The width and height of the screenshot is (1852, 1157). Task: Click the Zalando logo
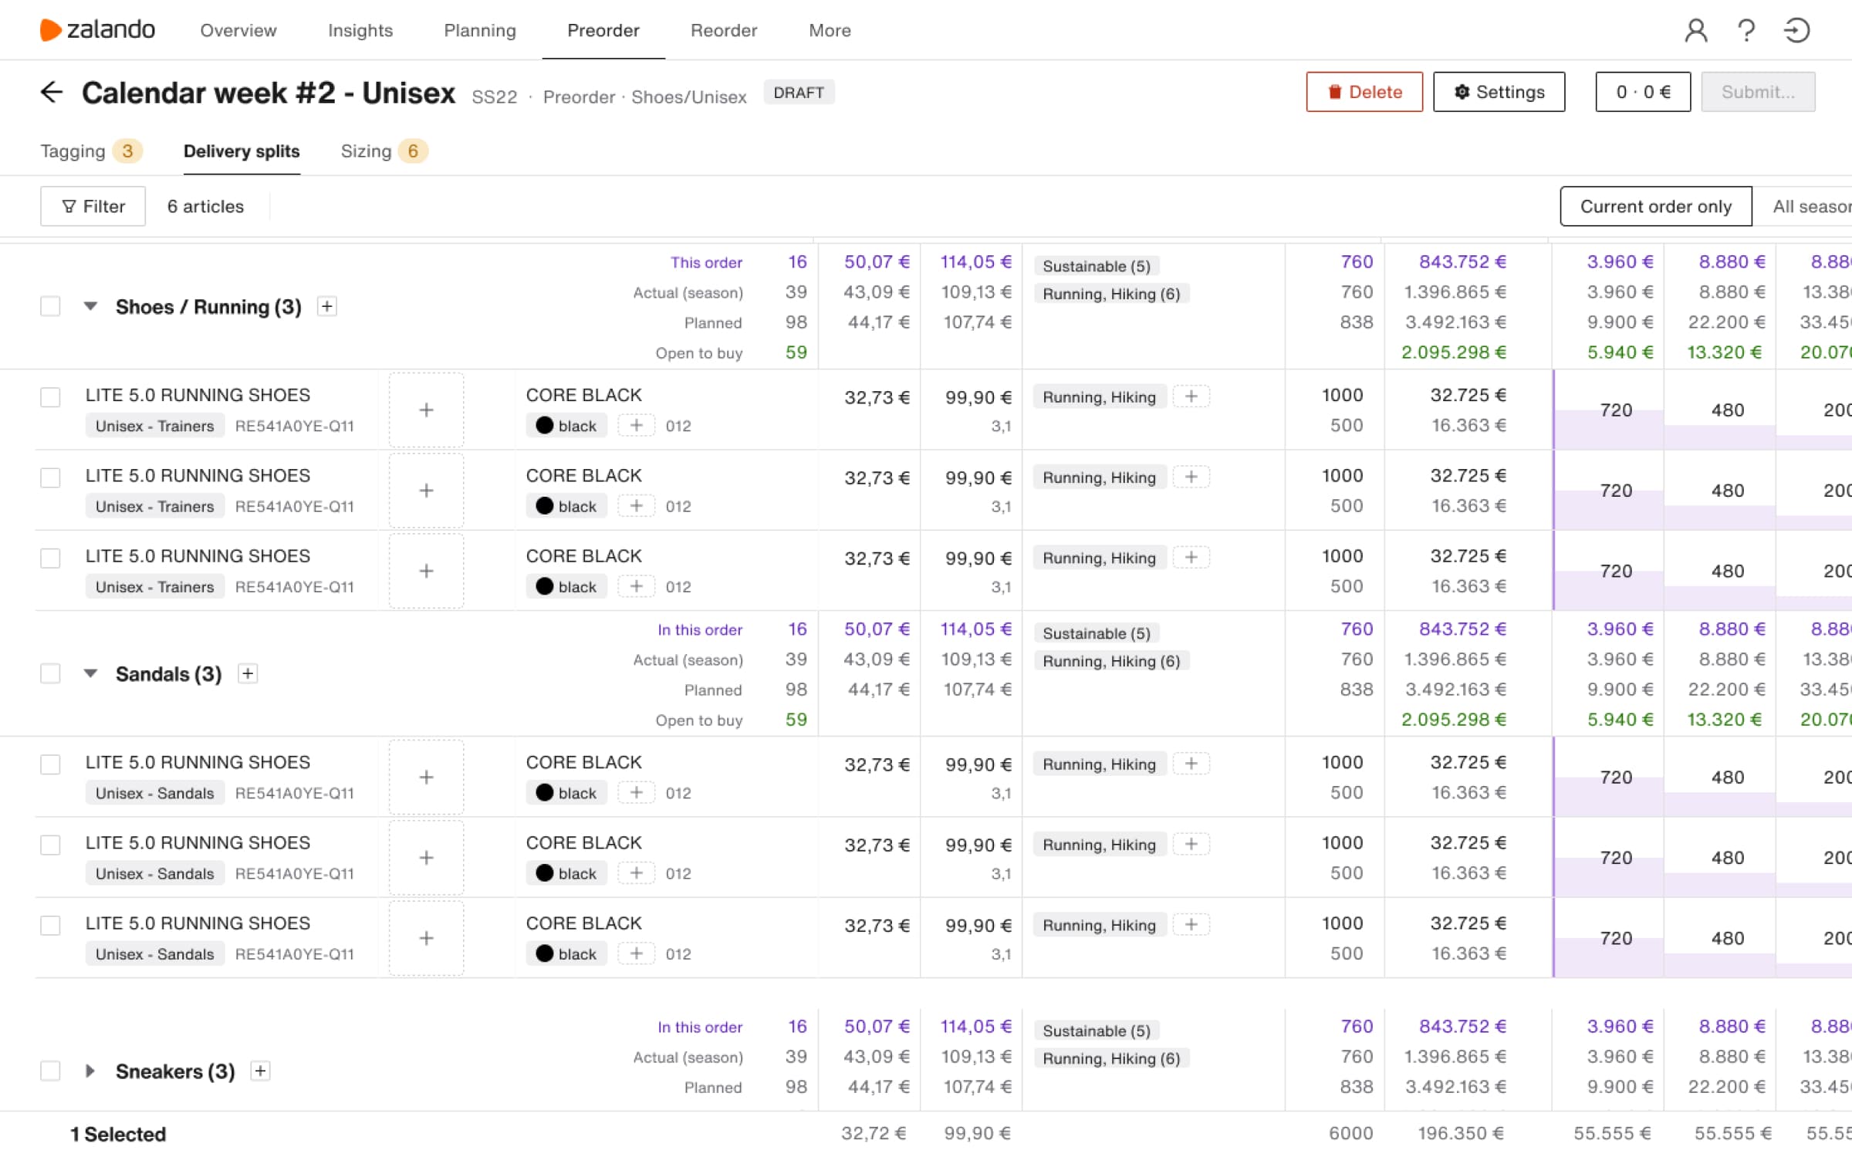click(x=97, y=30)
